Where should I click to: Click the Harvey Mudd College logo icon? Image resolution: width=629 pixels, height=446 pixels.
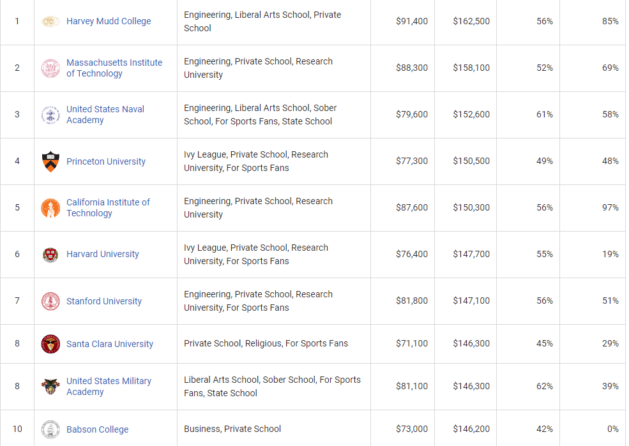tap(50, 22)
